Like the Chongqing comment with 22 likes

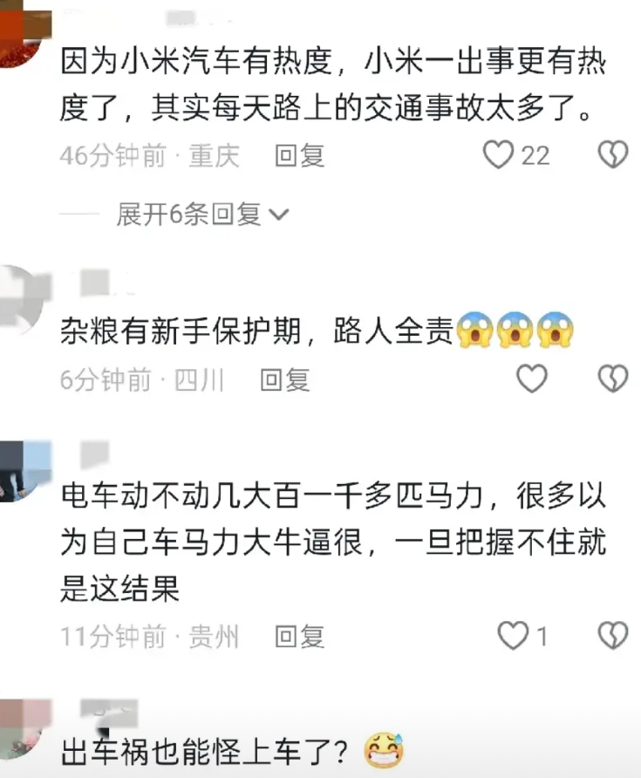click(x=498, y=154)
